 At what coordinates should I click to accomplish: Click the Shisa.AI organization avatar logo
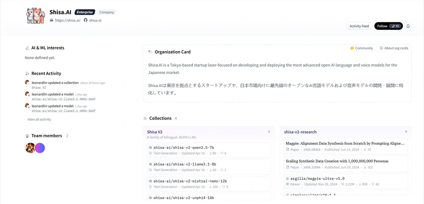(x=35, y=15)
